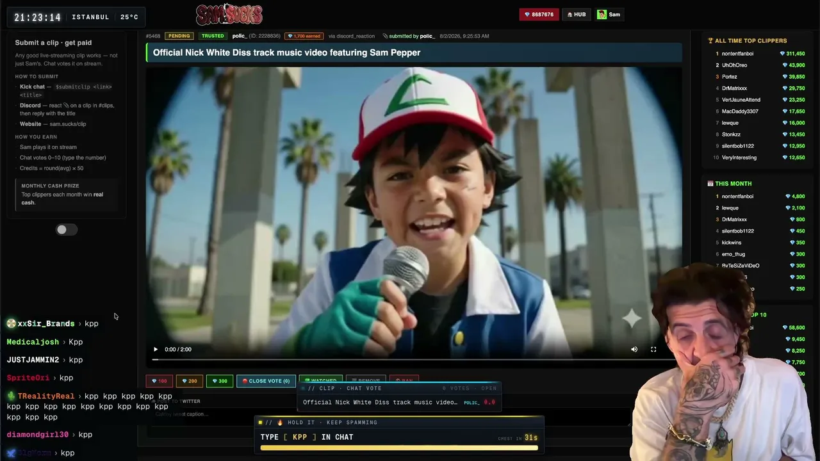Click the video timestamp 0:00 / 2:00
The height and width of the screenshot is (461, 820).
(178, 350)
